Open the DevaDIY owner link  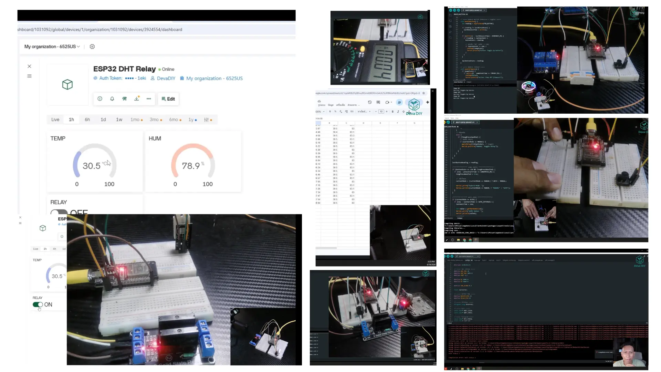166,79
